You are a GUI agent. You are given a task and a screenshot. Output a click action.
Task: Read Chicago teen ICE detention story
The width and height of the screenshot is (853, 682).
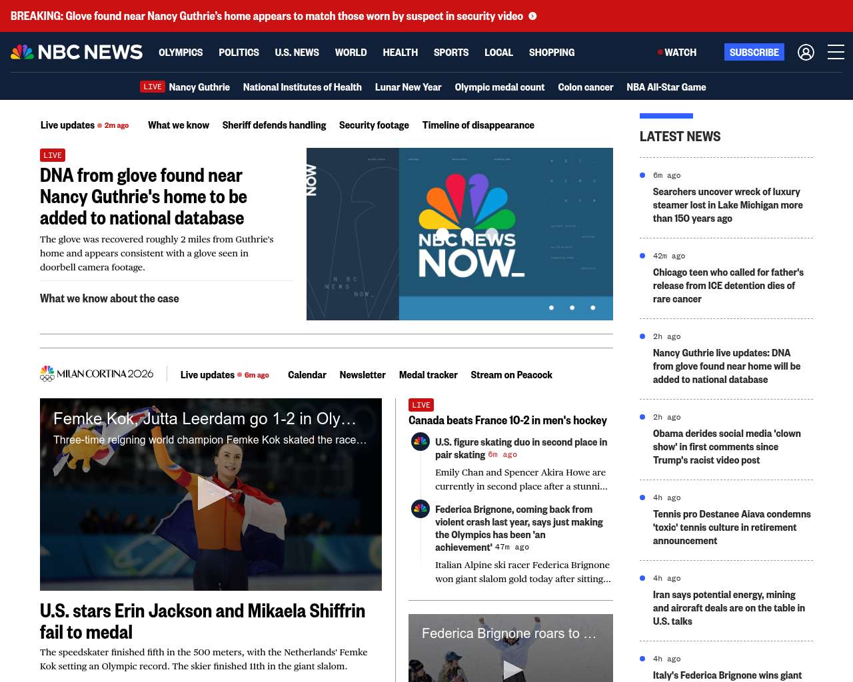coord(728,286)
